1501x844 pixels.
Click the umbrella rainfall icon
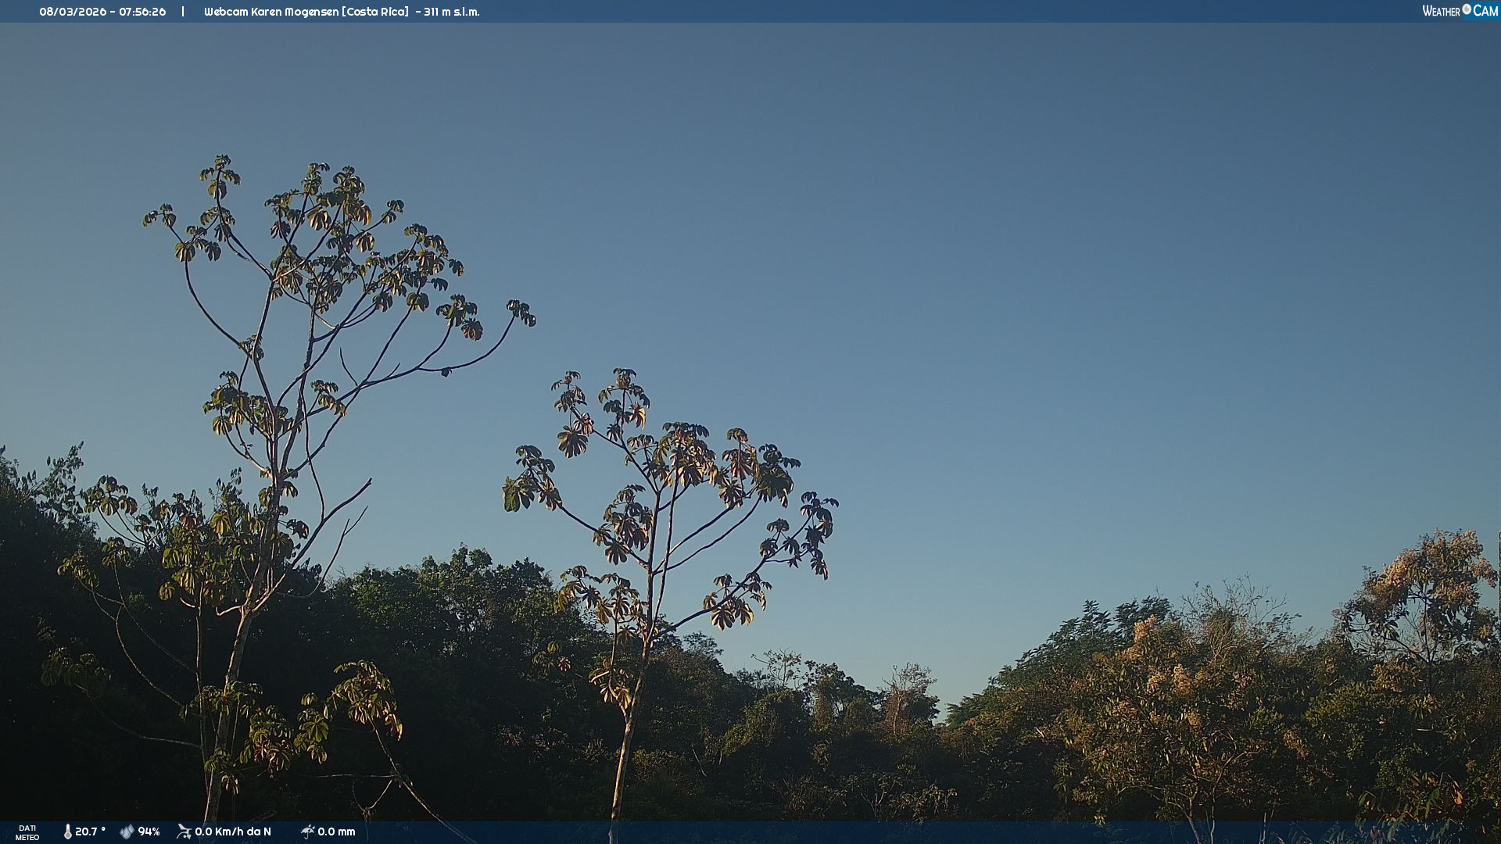pos(307,831)
